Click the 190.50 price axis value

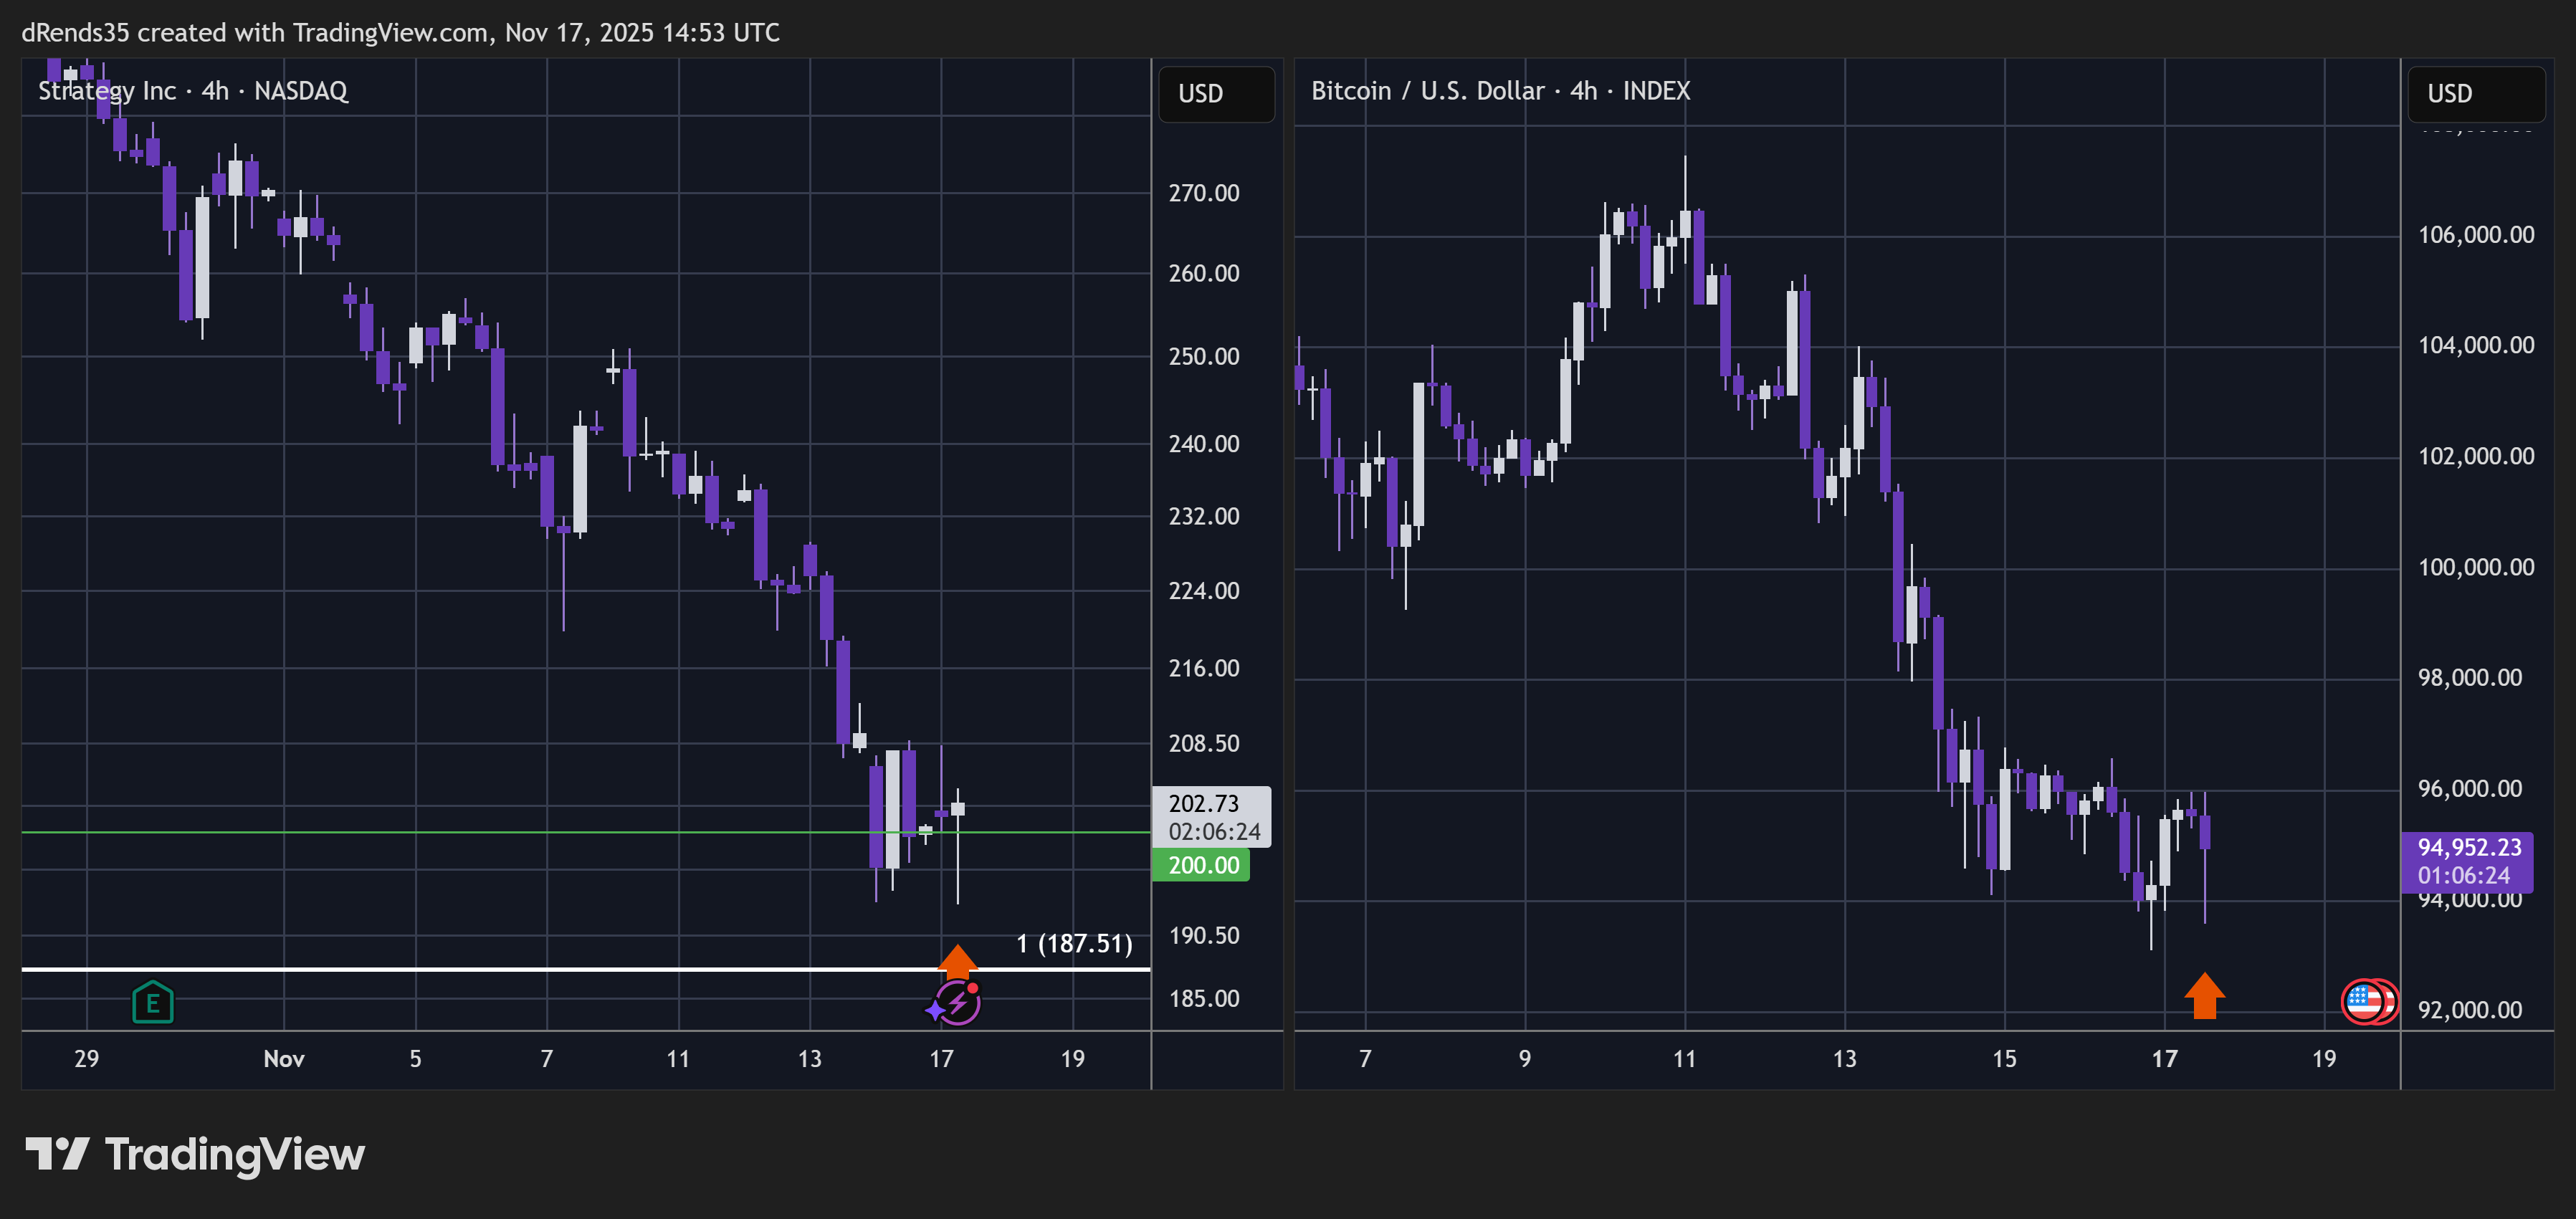click(x=1204, y=935)
